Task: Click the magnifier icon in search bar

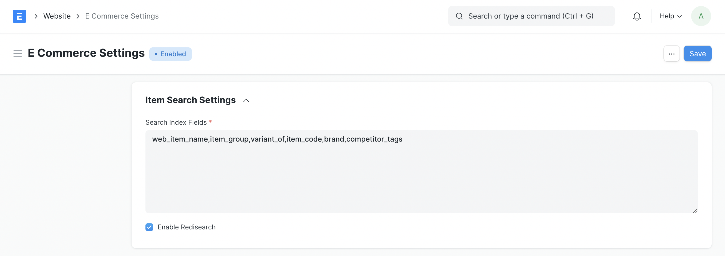Action: (459, 16)
